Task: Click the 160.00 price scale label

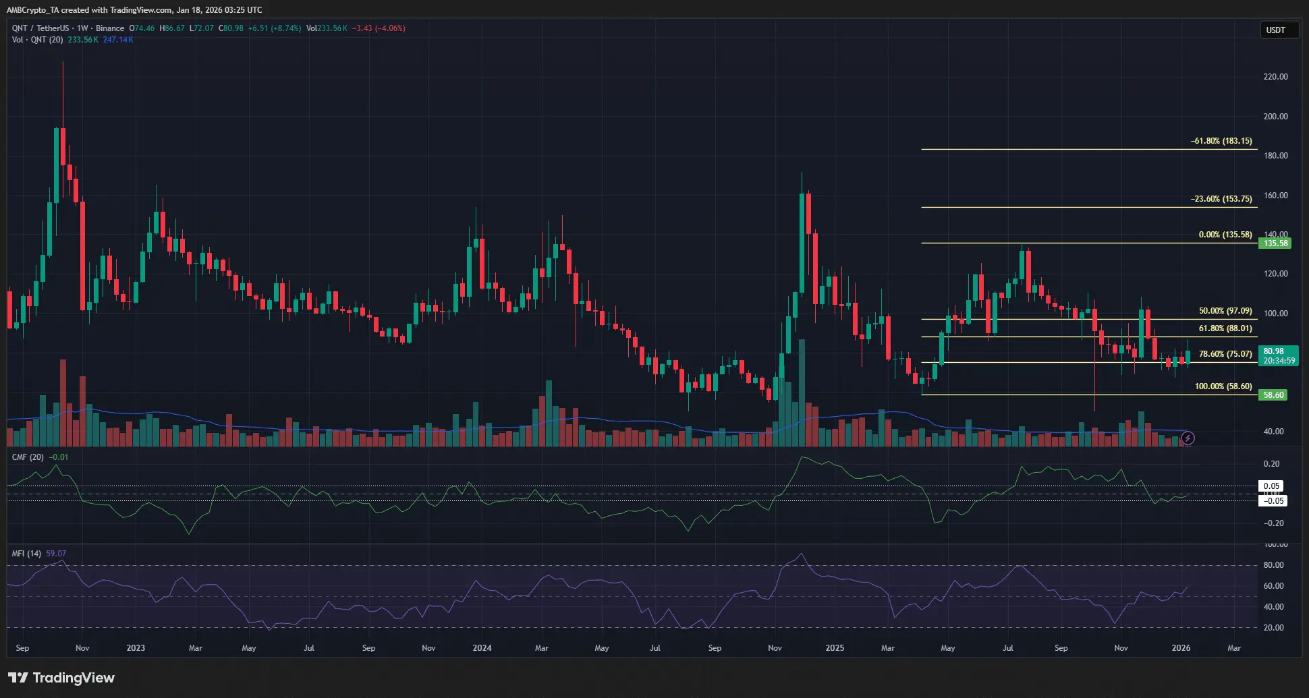Action: [x=1275, y=196]
